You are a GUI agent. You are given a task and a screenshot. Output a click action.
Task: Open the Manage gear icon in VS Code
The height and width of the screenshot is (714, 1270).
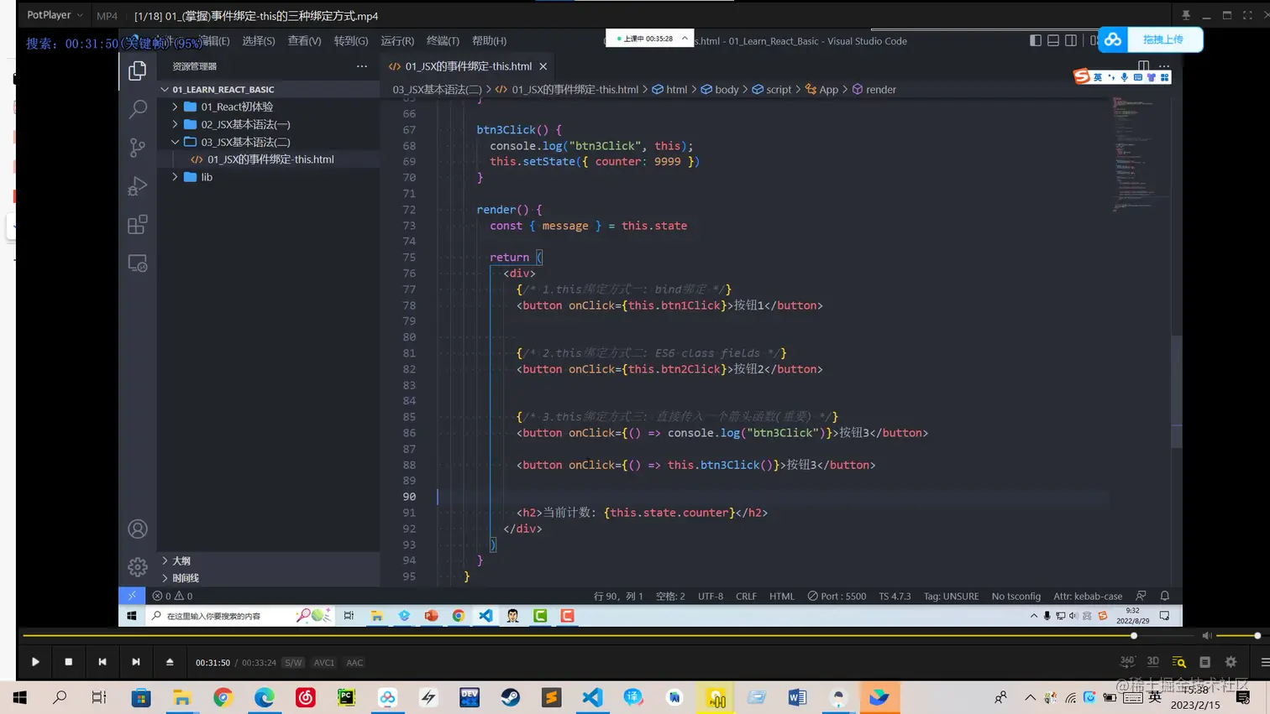(x=138, y=567)
